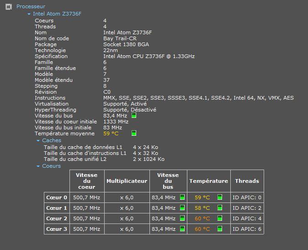Click the Instructions list starting with MMX
308x250 pixels.
pos(199,98)
